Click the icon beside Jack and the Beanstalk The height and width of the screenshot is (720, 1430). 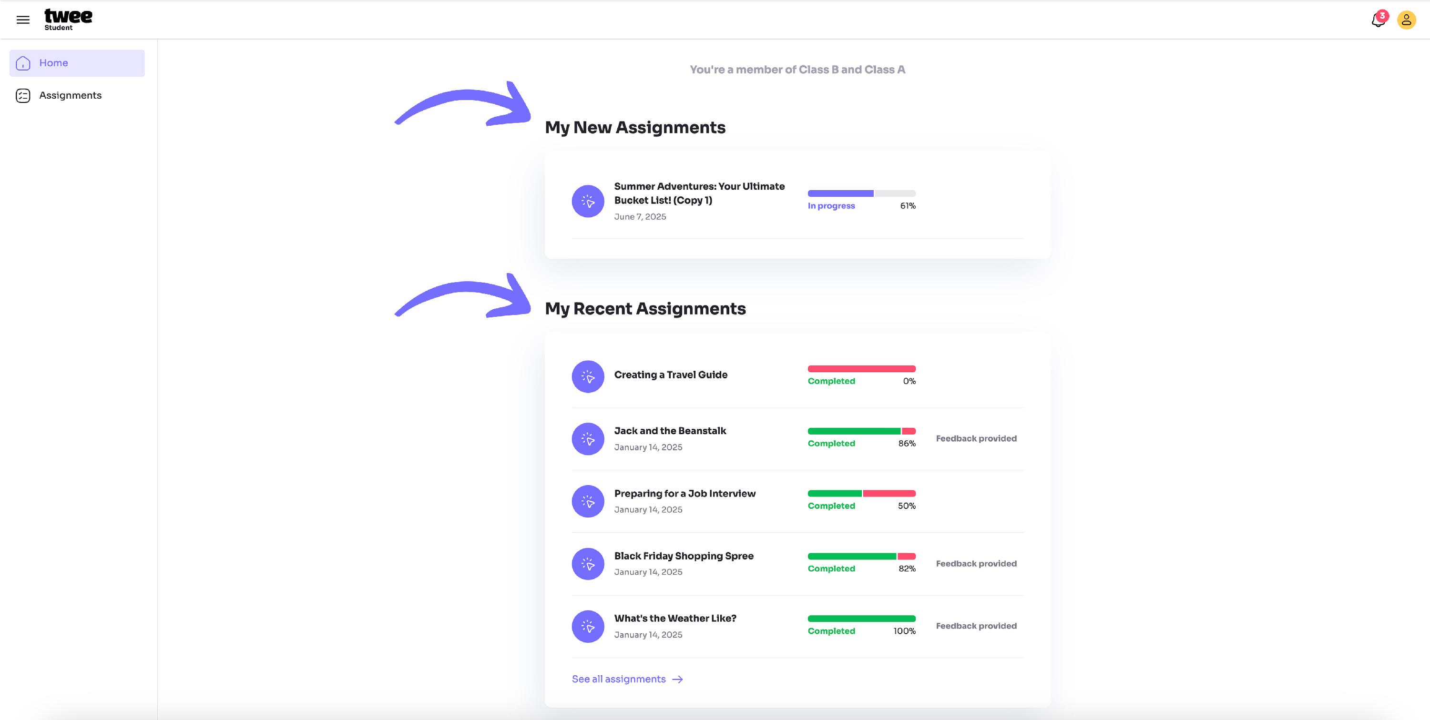point(588,439)
